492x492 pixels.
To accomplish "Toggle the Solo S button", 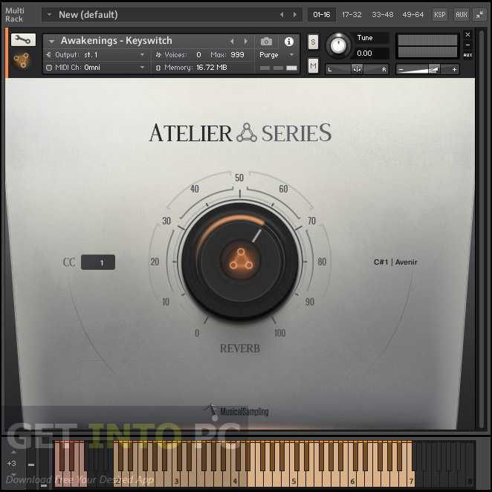I will point(313,42).
